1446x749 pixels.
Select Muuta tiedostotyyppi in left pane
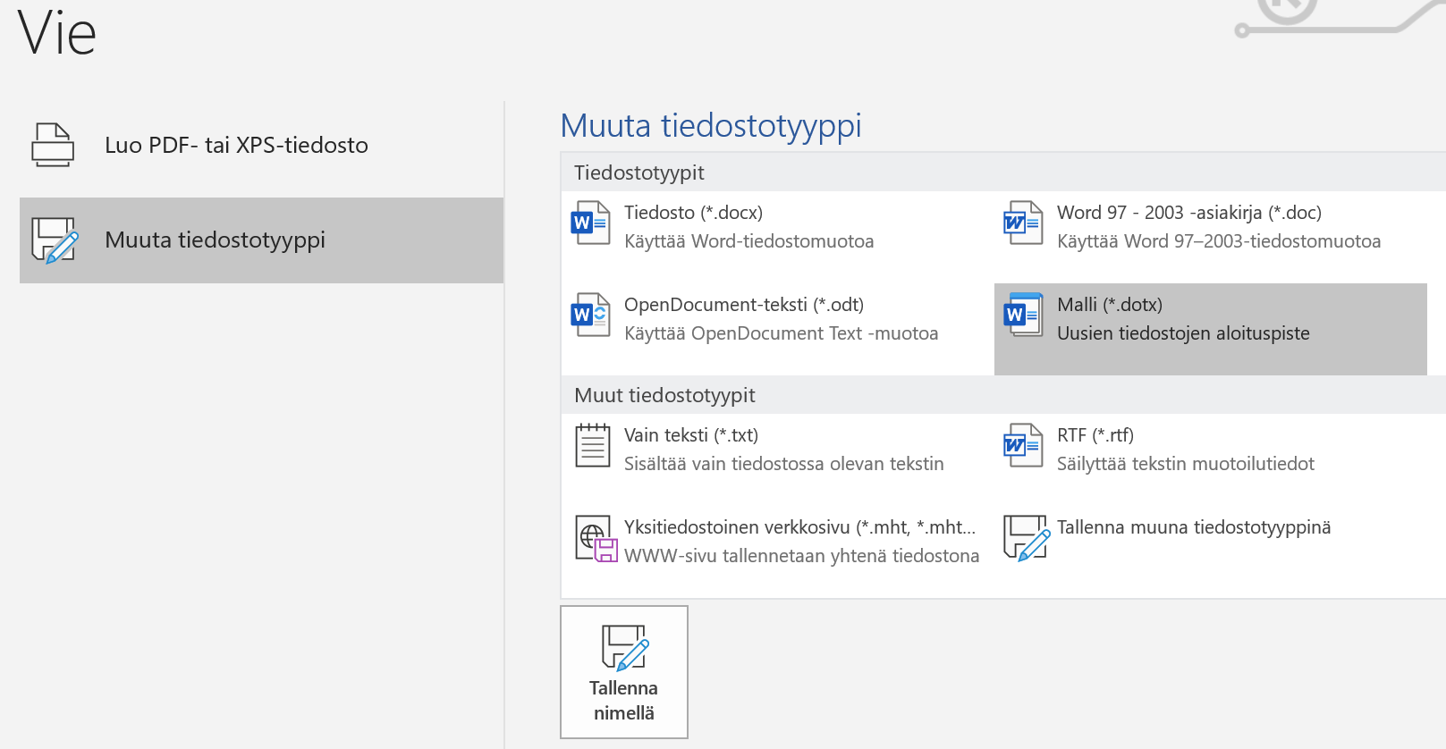point(261,240)
